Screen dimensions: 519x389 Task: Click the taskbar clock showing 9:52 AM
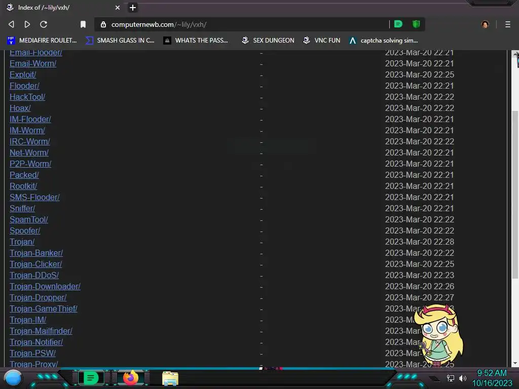coord(492,378)
